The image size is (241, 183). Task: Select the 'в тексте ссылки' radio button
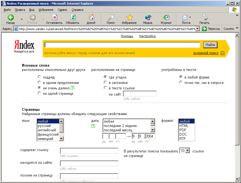105,88
